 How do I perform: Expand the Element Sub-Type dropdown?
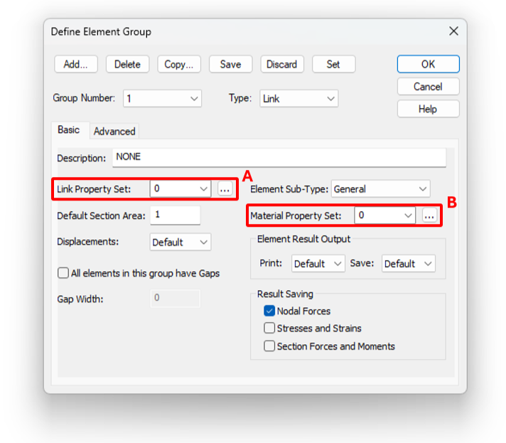point(380,189)
